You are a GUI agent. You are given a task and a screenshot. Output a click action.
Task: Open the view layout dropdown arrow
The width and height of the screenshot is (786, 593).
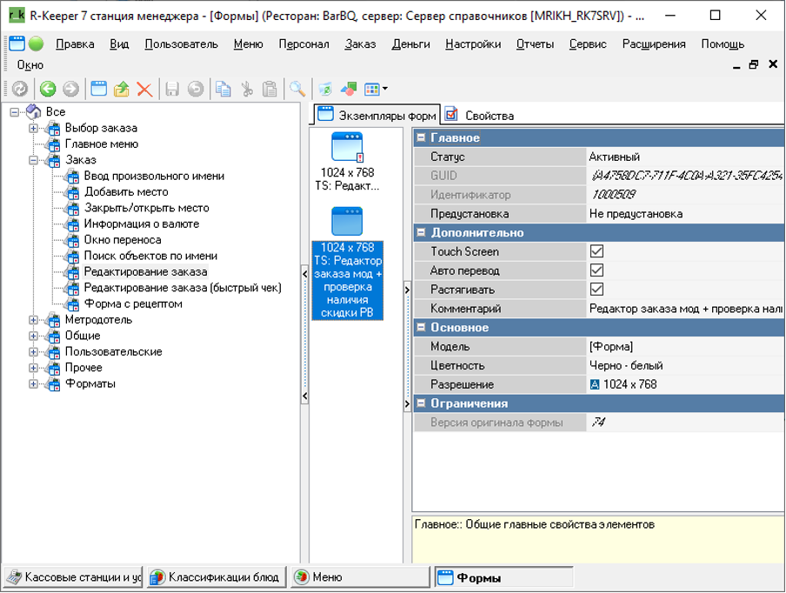[x=385, y=90]
